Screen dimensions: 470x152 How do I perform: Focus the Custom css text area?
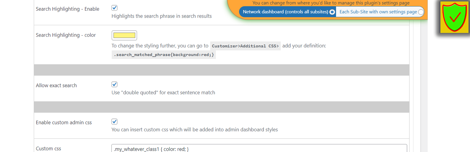(x=259, y=148)
